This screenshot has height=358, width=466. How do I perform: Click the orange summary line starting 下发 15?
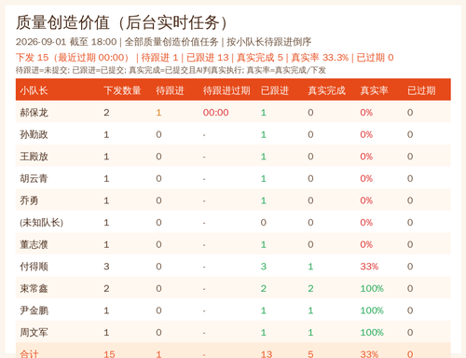click(205, 58)
